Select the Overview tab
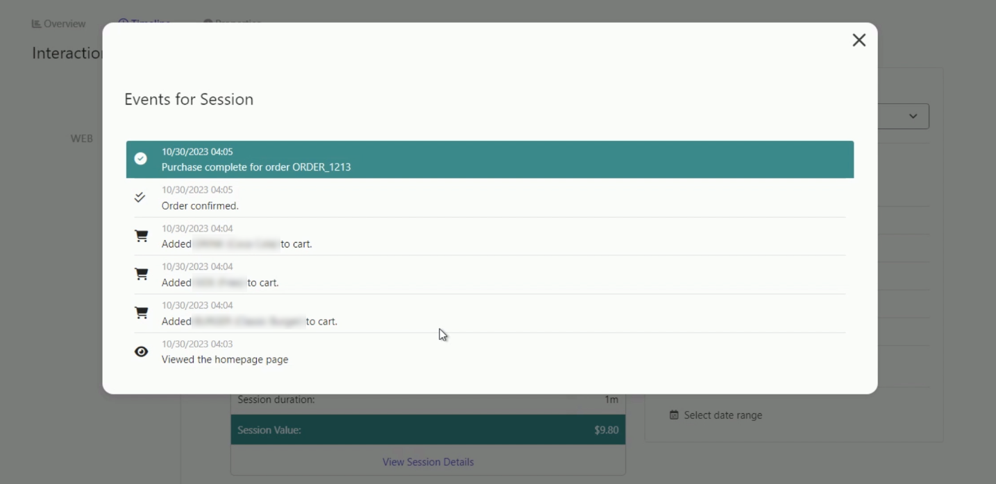996x484 pixels. click(64, 23)
